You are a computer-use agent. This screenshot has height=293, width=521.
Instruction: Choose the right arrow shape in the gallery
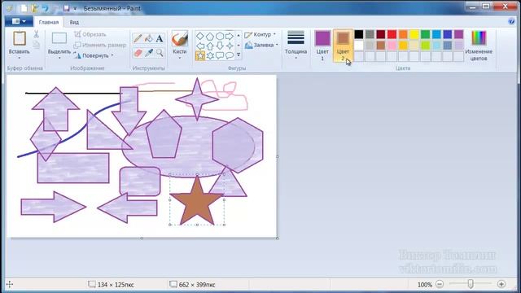(x=230, y=36)
